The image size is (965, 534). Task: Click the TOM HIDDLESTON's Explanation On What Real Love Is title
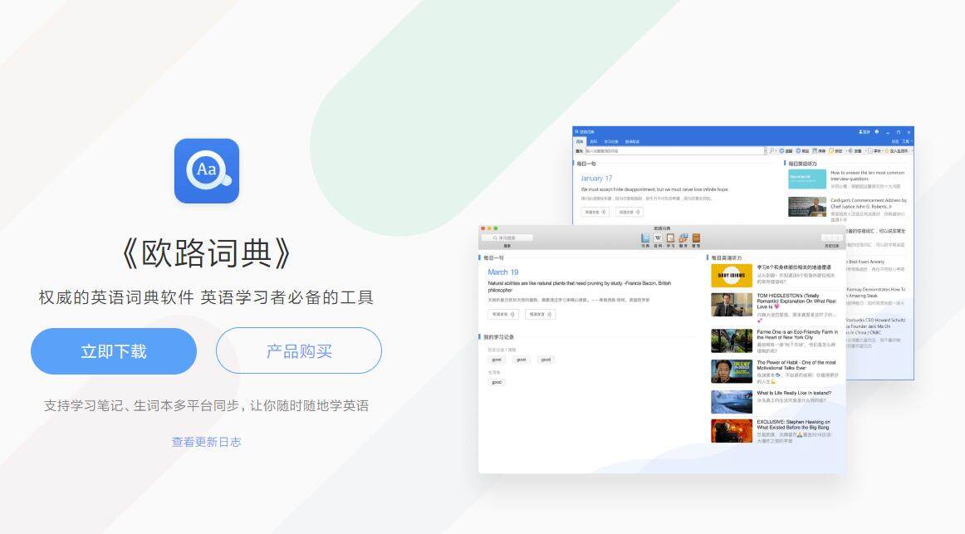pyautogui.click(x=796, y=301)
